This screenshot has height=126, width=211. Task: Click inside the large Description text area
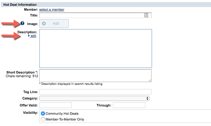coord(95,48)
